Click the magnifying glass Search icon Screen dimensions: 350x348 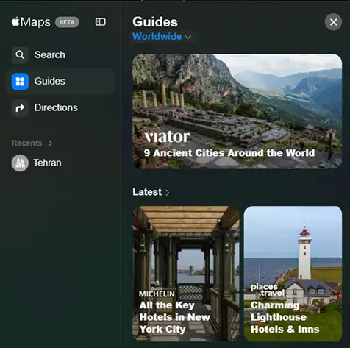tap(20, 54)
